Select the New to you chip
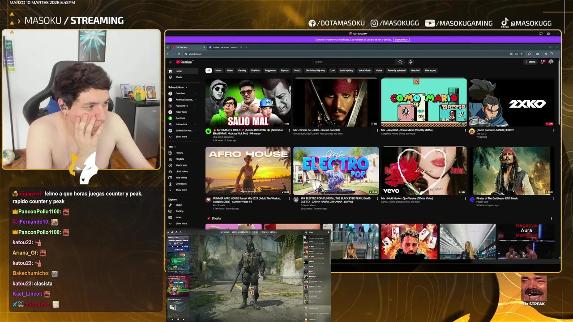This screenshot has width=573, height=322. tap(430, 70)
